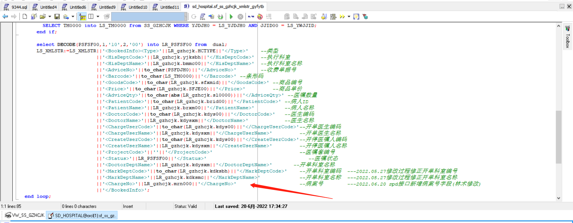The width and height of the screenshot is (573, 223).
Task: Click the Toolbox pin icon on the right edge
Action: click(567, 29)
